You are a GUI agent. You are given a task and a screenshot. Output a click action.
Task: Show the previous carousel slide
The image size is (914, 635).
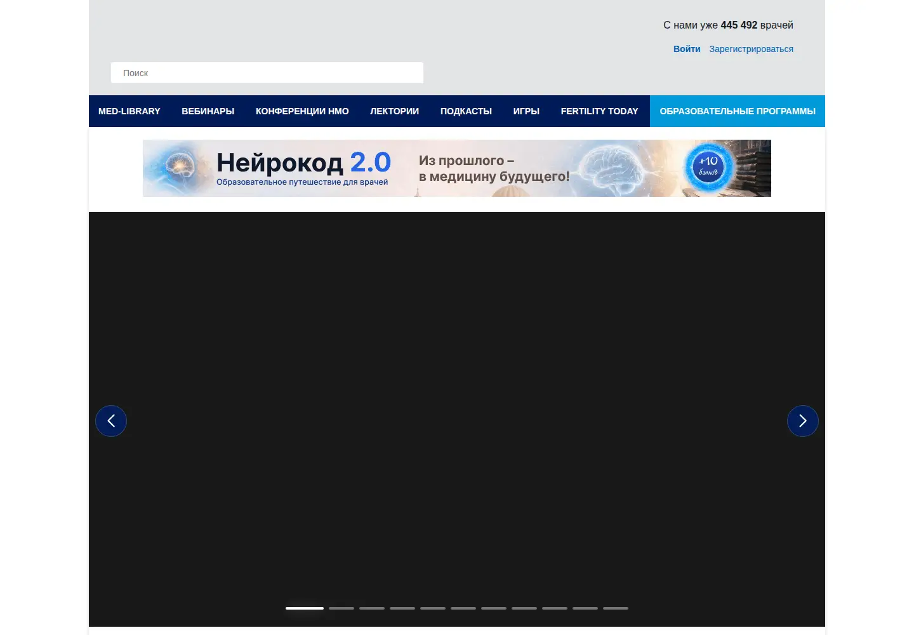[x=111, y=421]
